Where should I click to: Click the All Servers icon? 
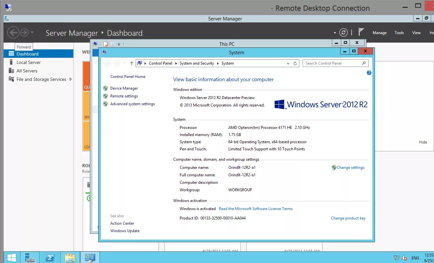click(x=11, y=71)
